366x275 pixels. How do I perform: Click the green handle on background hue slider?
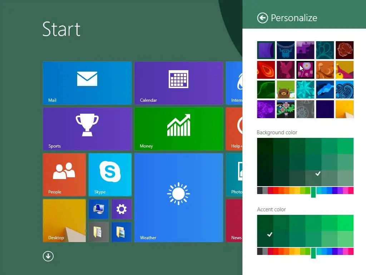pos(313,192)
